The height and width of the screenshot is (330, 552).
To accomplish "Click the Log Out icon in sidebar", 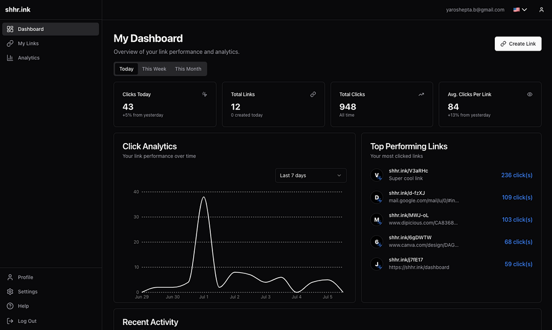I will pyautogui.click(x=10, y=321).
